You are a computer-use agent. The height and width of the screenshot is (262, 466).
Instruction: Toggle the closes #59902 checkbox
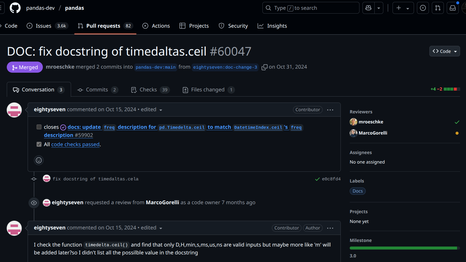39,127
